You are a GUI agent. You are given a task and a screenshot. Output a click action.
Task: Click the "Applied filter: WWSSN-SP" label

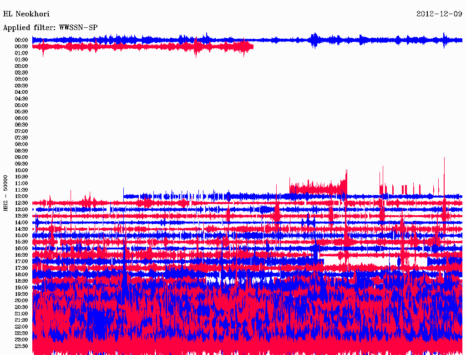pyautogui.click(x=50, y=28)
